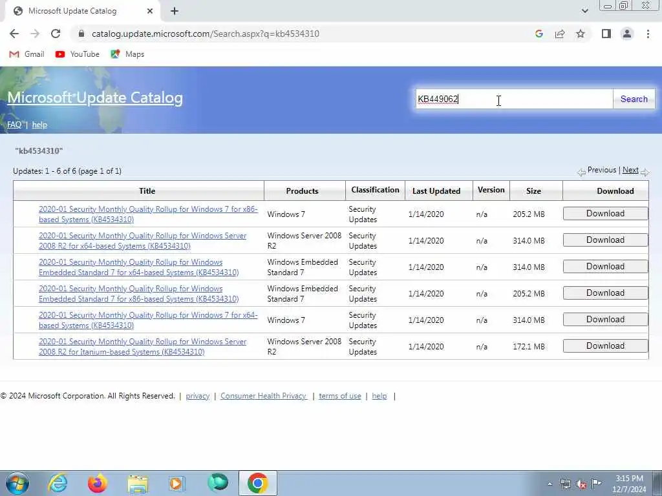
Task: Click the Search button
Action: 634,99
